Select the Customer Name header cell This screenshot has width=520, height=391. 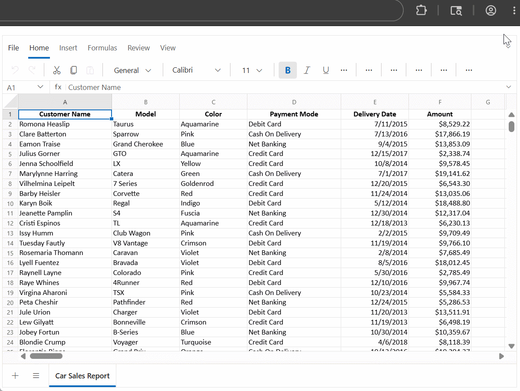pos(65,114)
